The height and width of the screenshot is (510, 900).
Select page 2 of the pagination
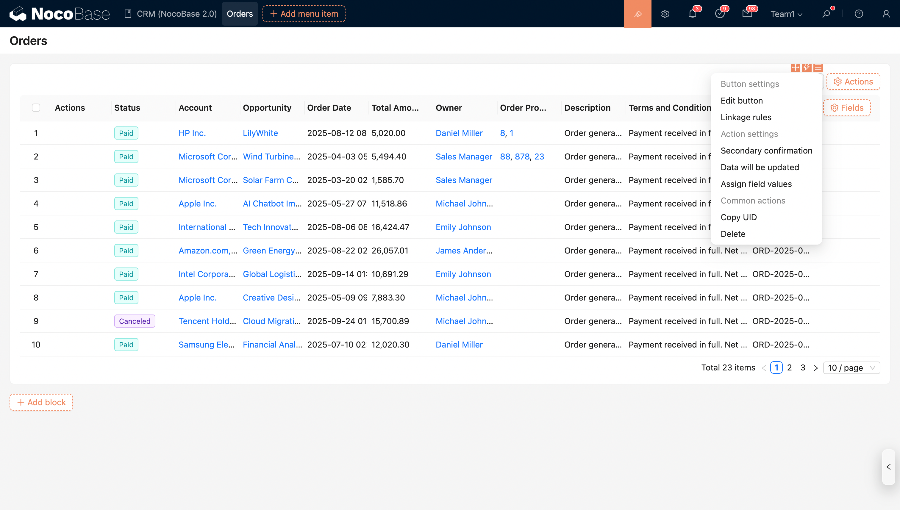tap(789, 367)
